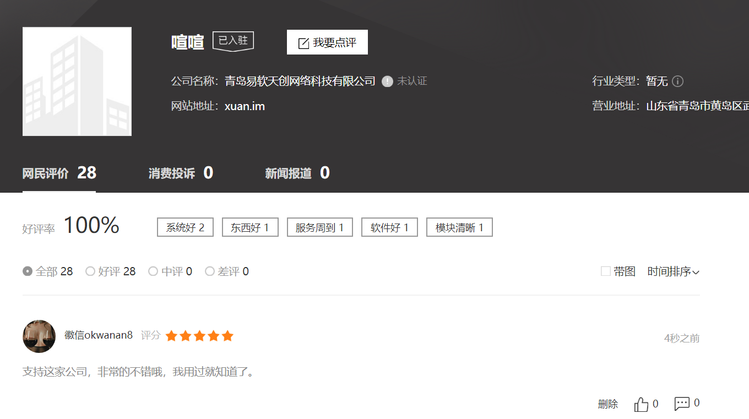The width and height of the screenshot is (749, 419).
Task: Click the info icon next to 行业类型 暂无
Action: pos(678,81)
